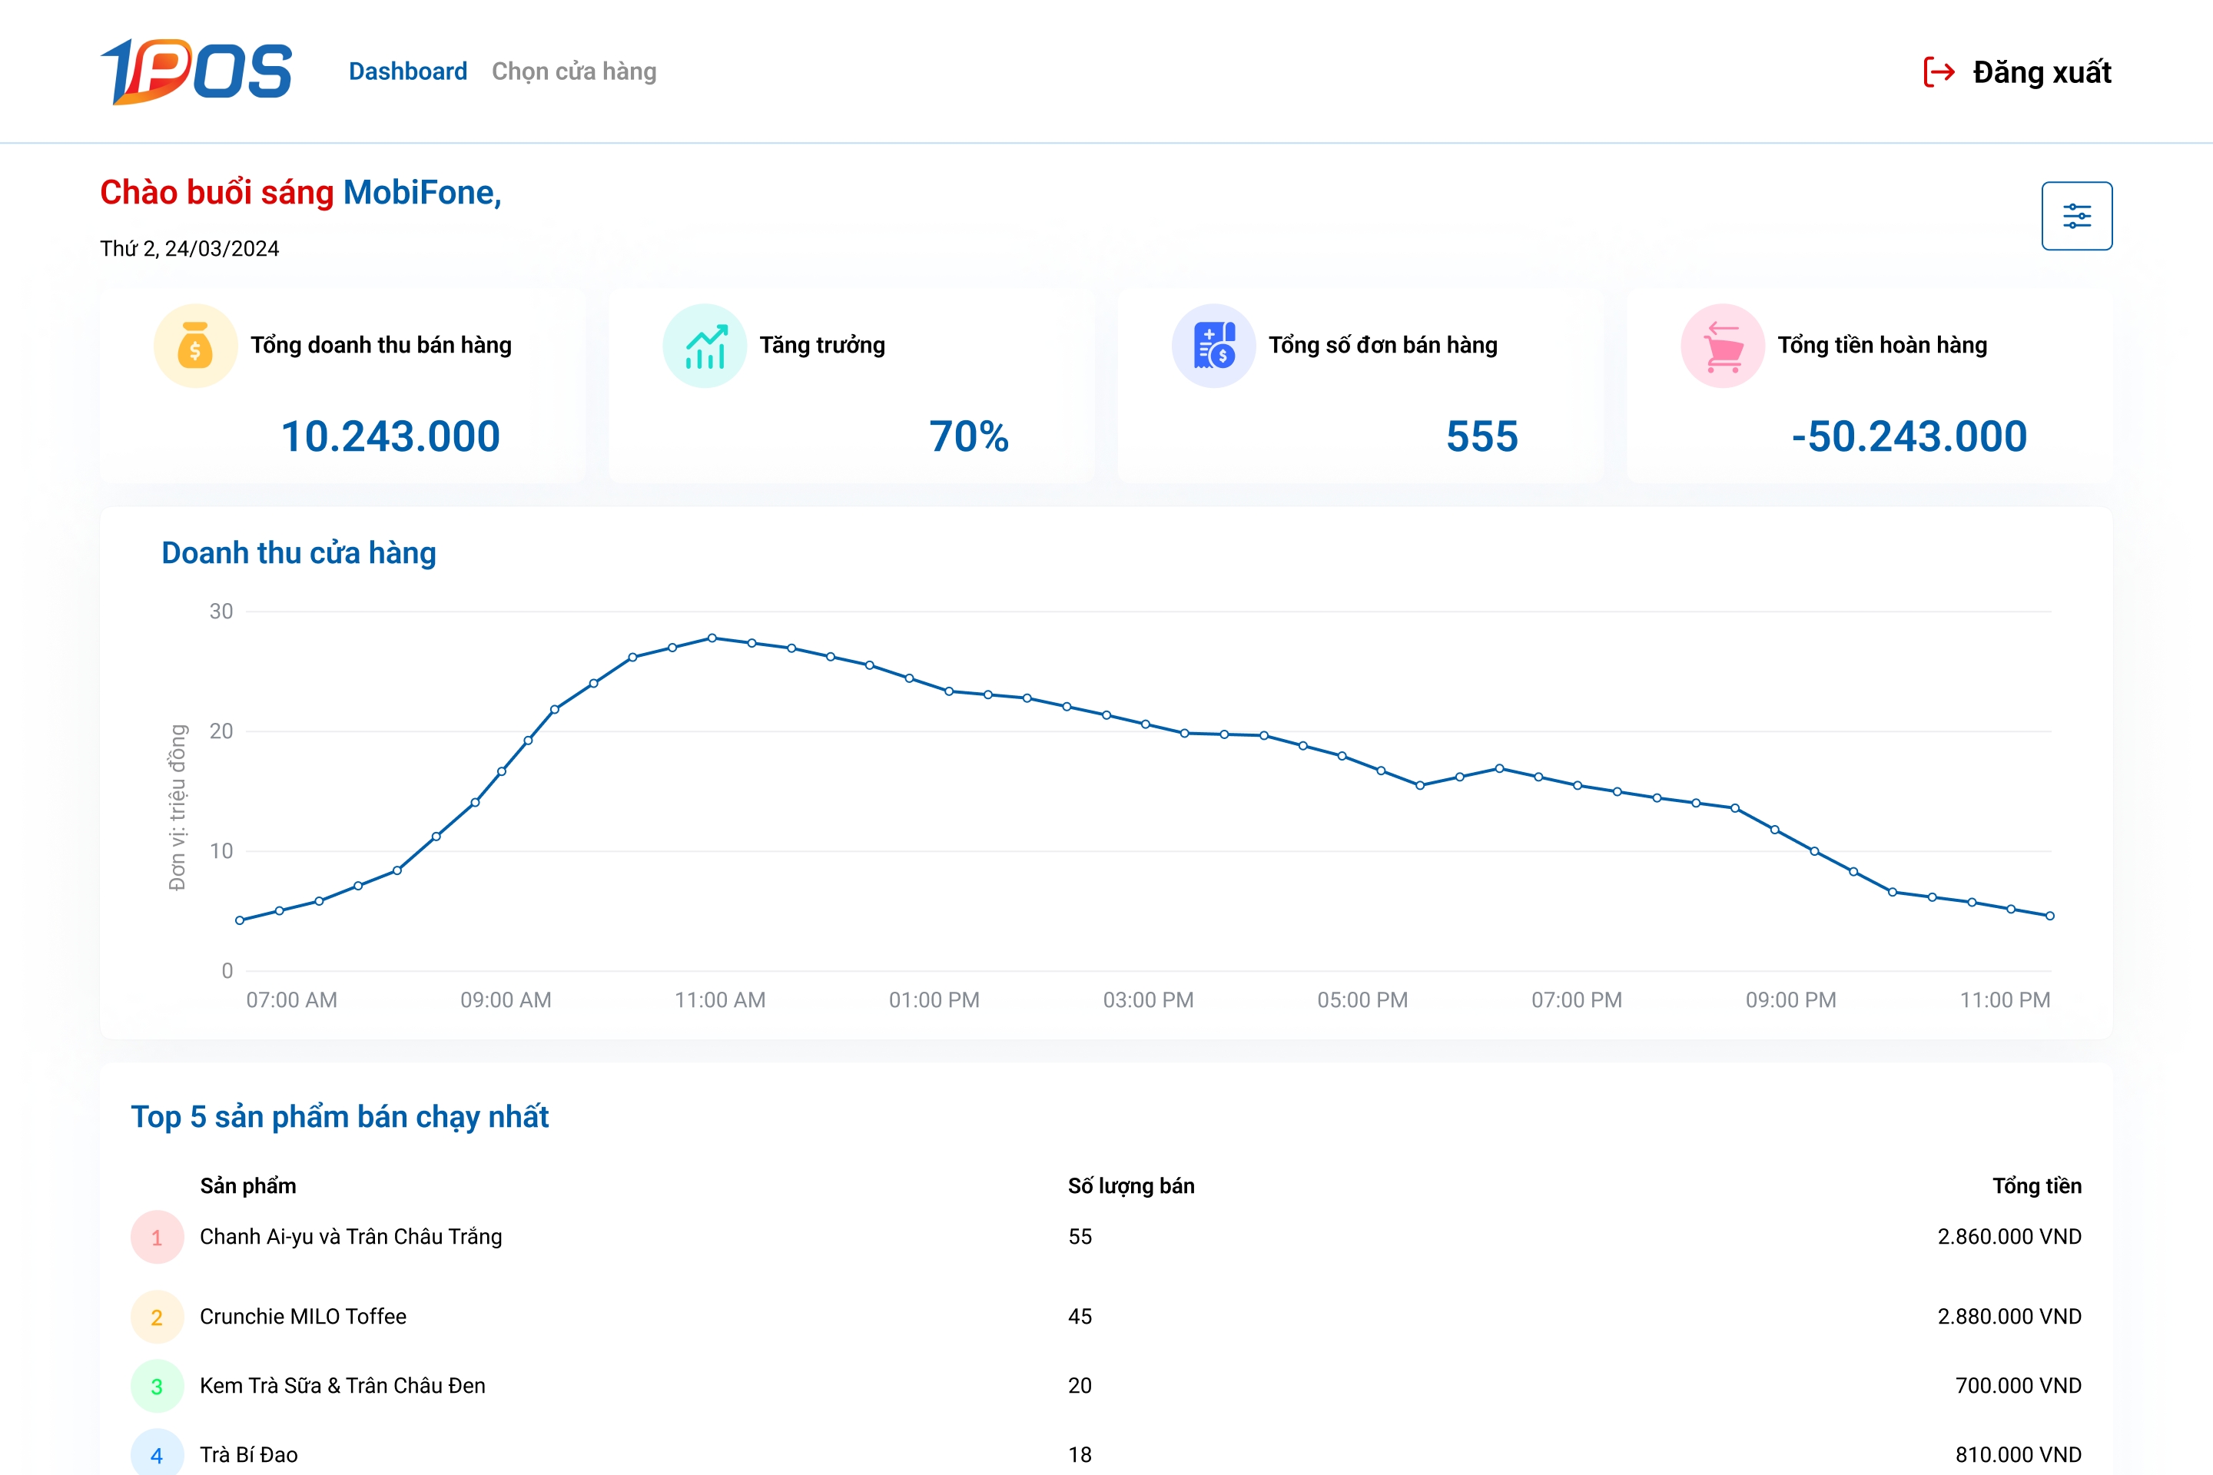This screenshot has height=1475, width=2213.
Task: Open the Dashboard tab
Action: tap(407, 71)
